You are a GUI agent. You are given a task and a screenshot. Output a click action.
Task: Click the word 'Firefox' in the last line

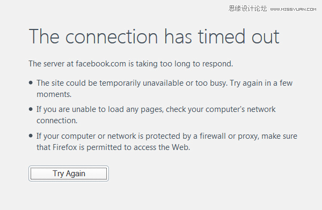pyautogui.click(x=65, y=147)
